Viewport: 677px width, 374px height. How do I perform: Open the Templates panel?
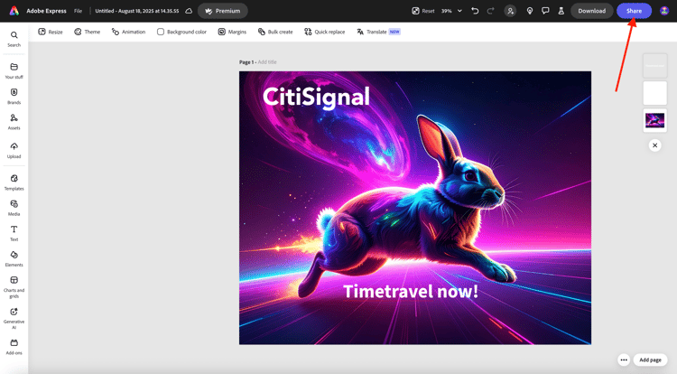[14, 182]
